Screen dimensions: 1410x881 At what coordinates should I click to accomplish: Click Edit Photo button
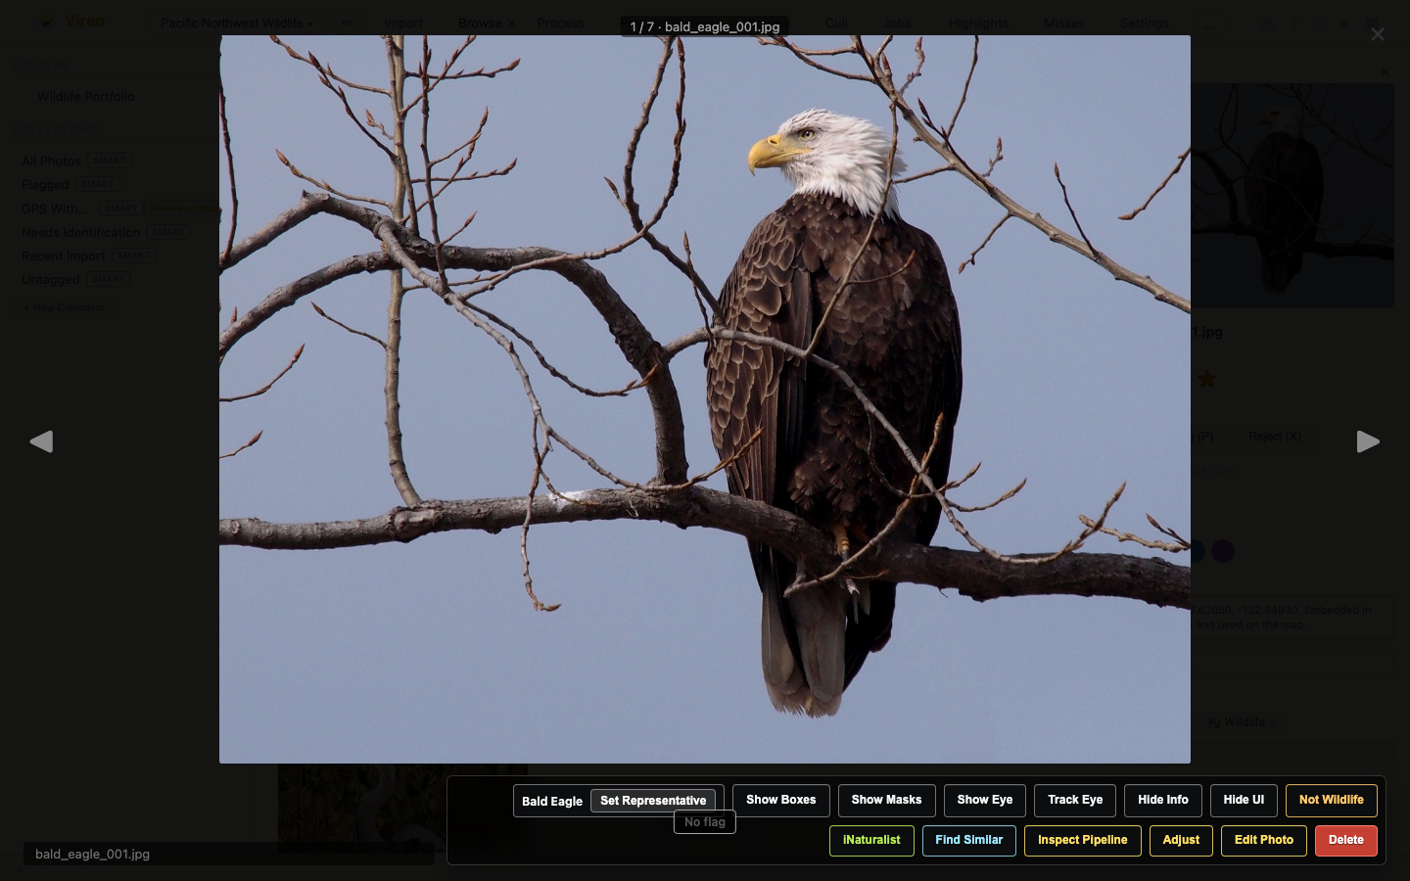tap(1264, 840)
